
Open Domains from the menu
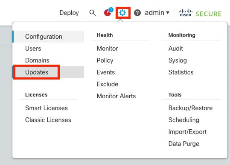(37, 60)
